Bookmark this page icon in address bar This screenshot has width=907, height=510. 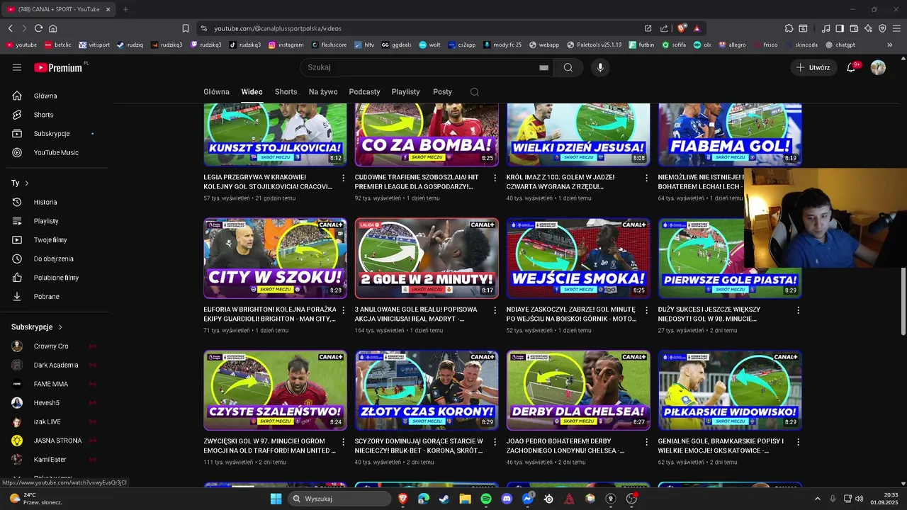pyautogui.click(x=186, y=28)
